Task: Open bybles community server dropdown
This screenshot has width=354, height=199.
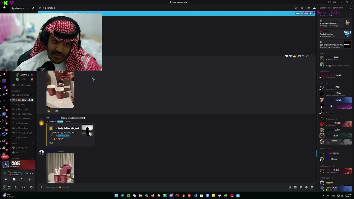Action: (x=20, y=8)
